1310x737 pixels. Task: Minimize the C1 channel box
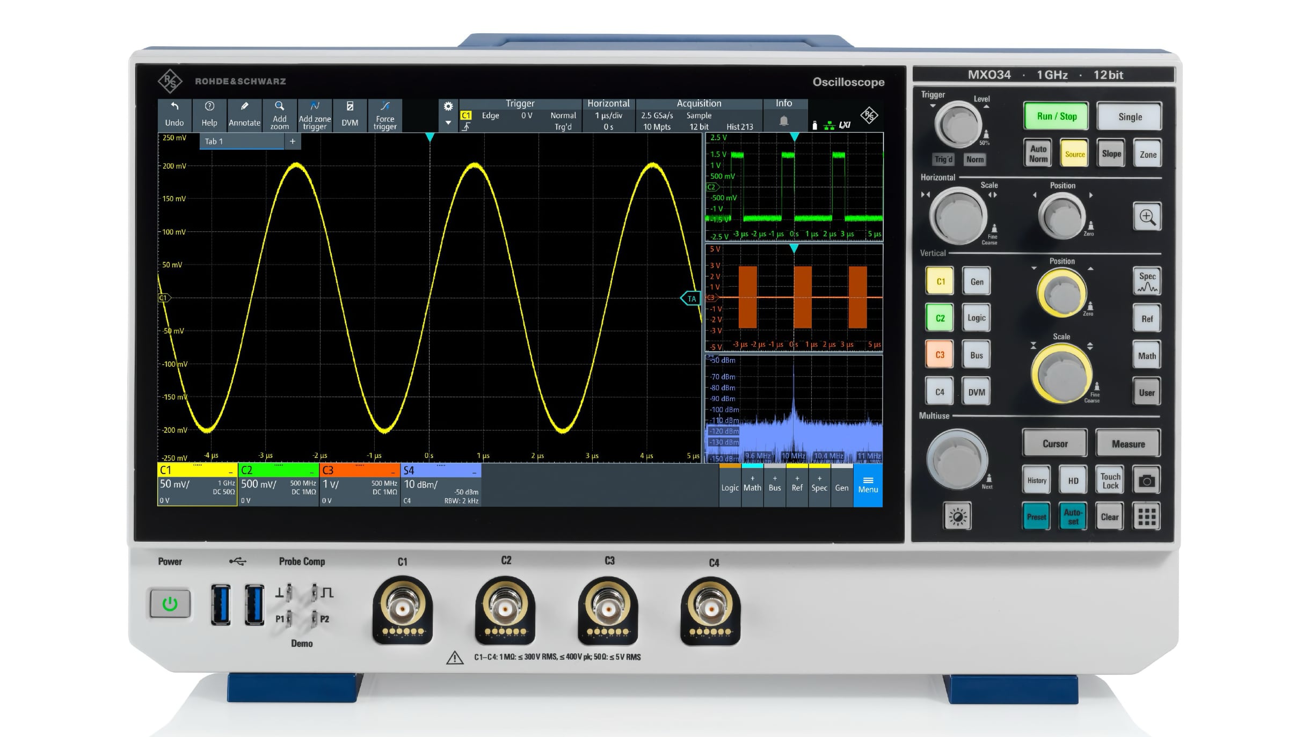point(231,471)
